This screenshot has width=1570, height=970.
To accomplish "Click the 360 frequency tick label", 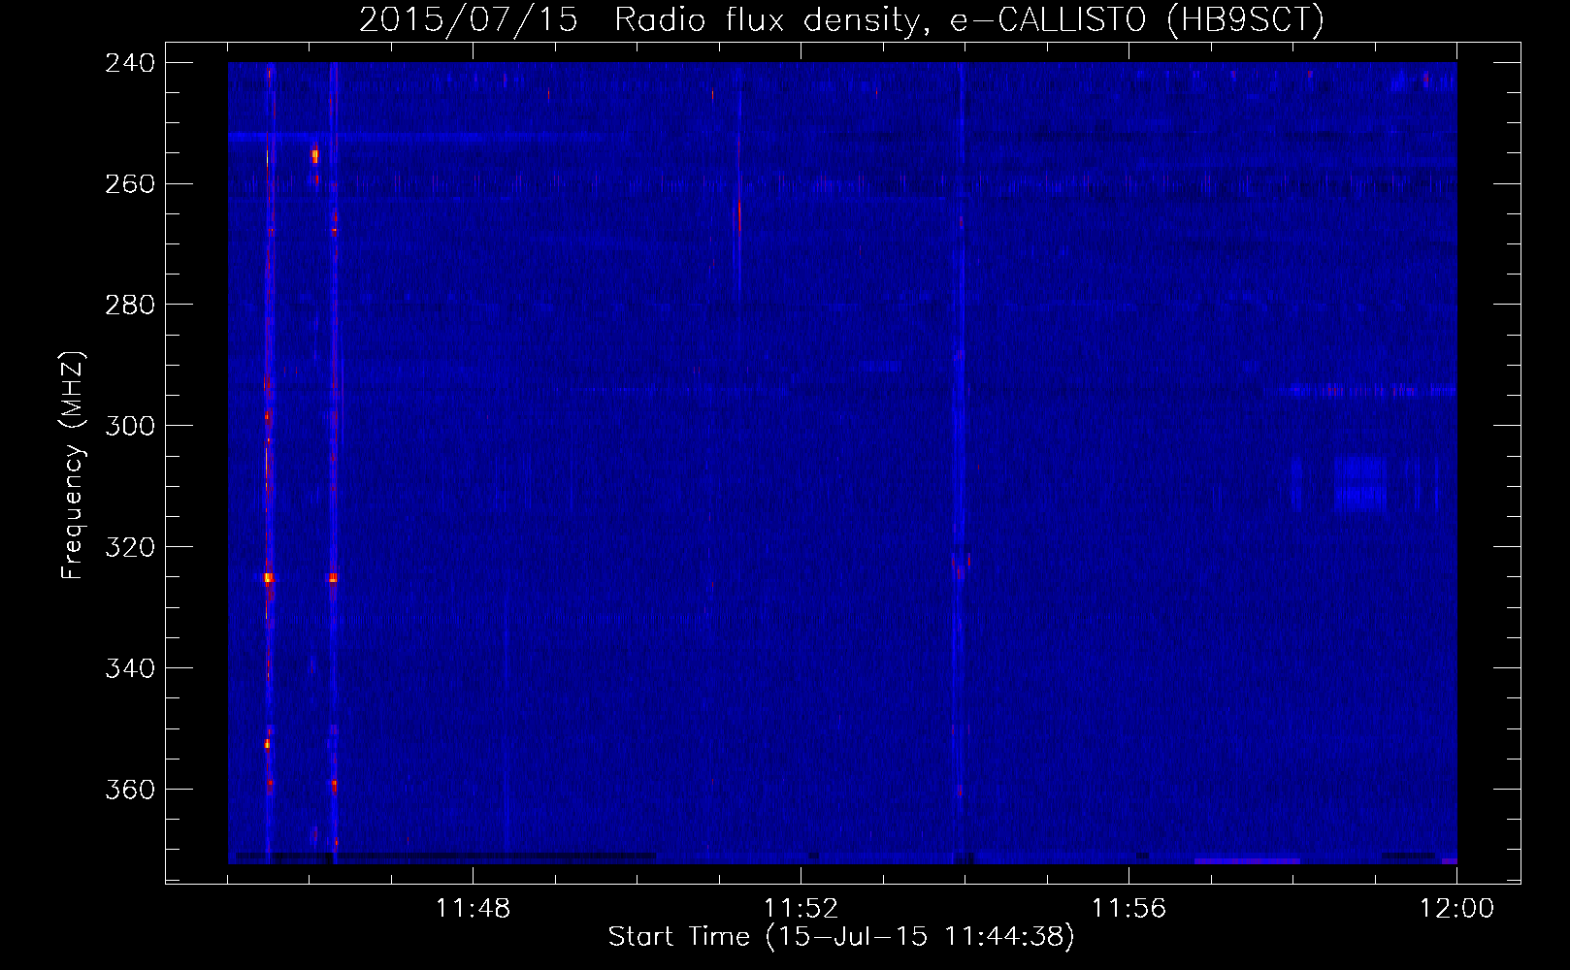I will coord(130,791).
